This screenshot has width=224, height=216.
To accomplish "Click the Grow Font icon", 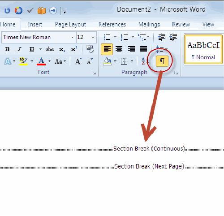I will tap(78, 61).
